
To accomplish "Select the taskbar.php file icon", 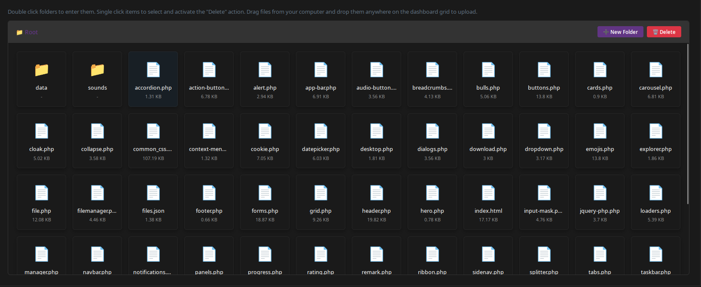I will tap(656, 254).
